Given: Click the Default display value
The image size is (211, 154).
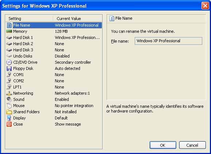Looking at the screenshot, I should click(61, 118).
